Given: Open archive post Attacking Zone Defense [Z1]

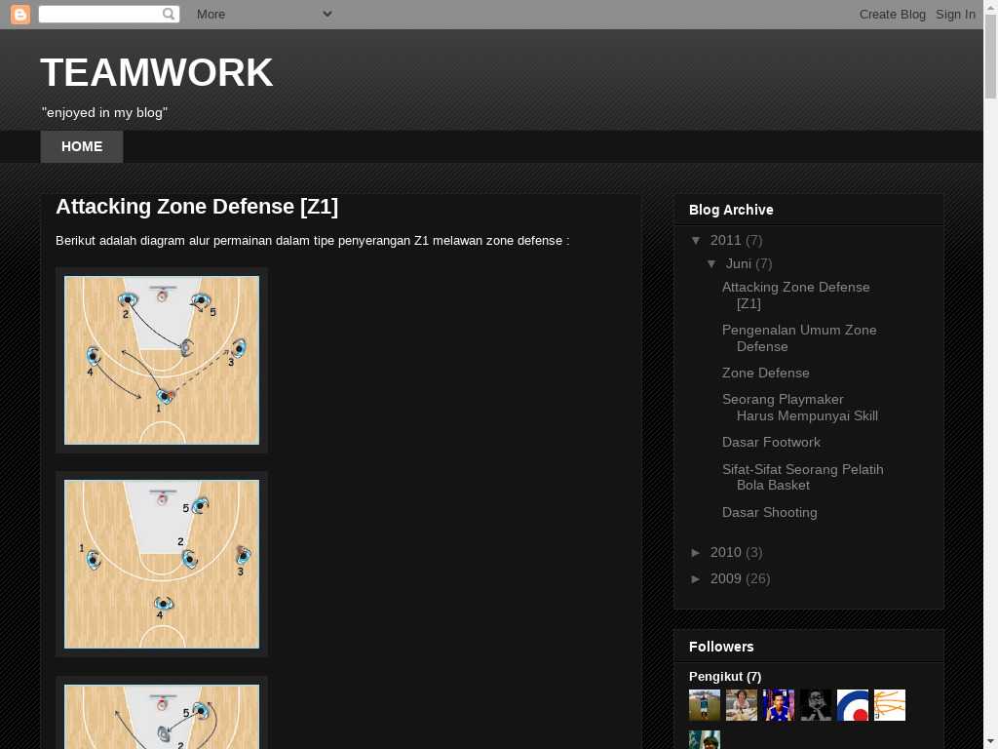Looking at the screenshot, I should click(x=795, y=296).
